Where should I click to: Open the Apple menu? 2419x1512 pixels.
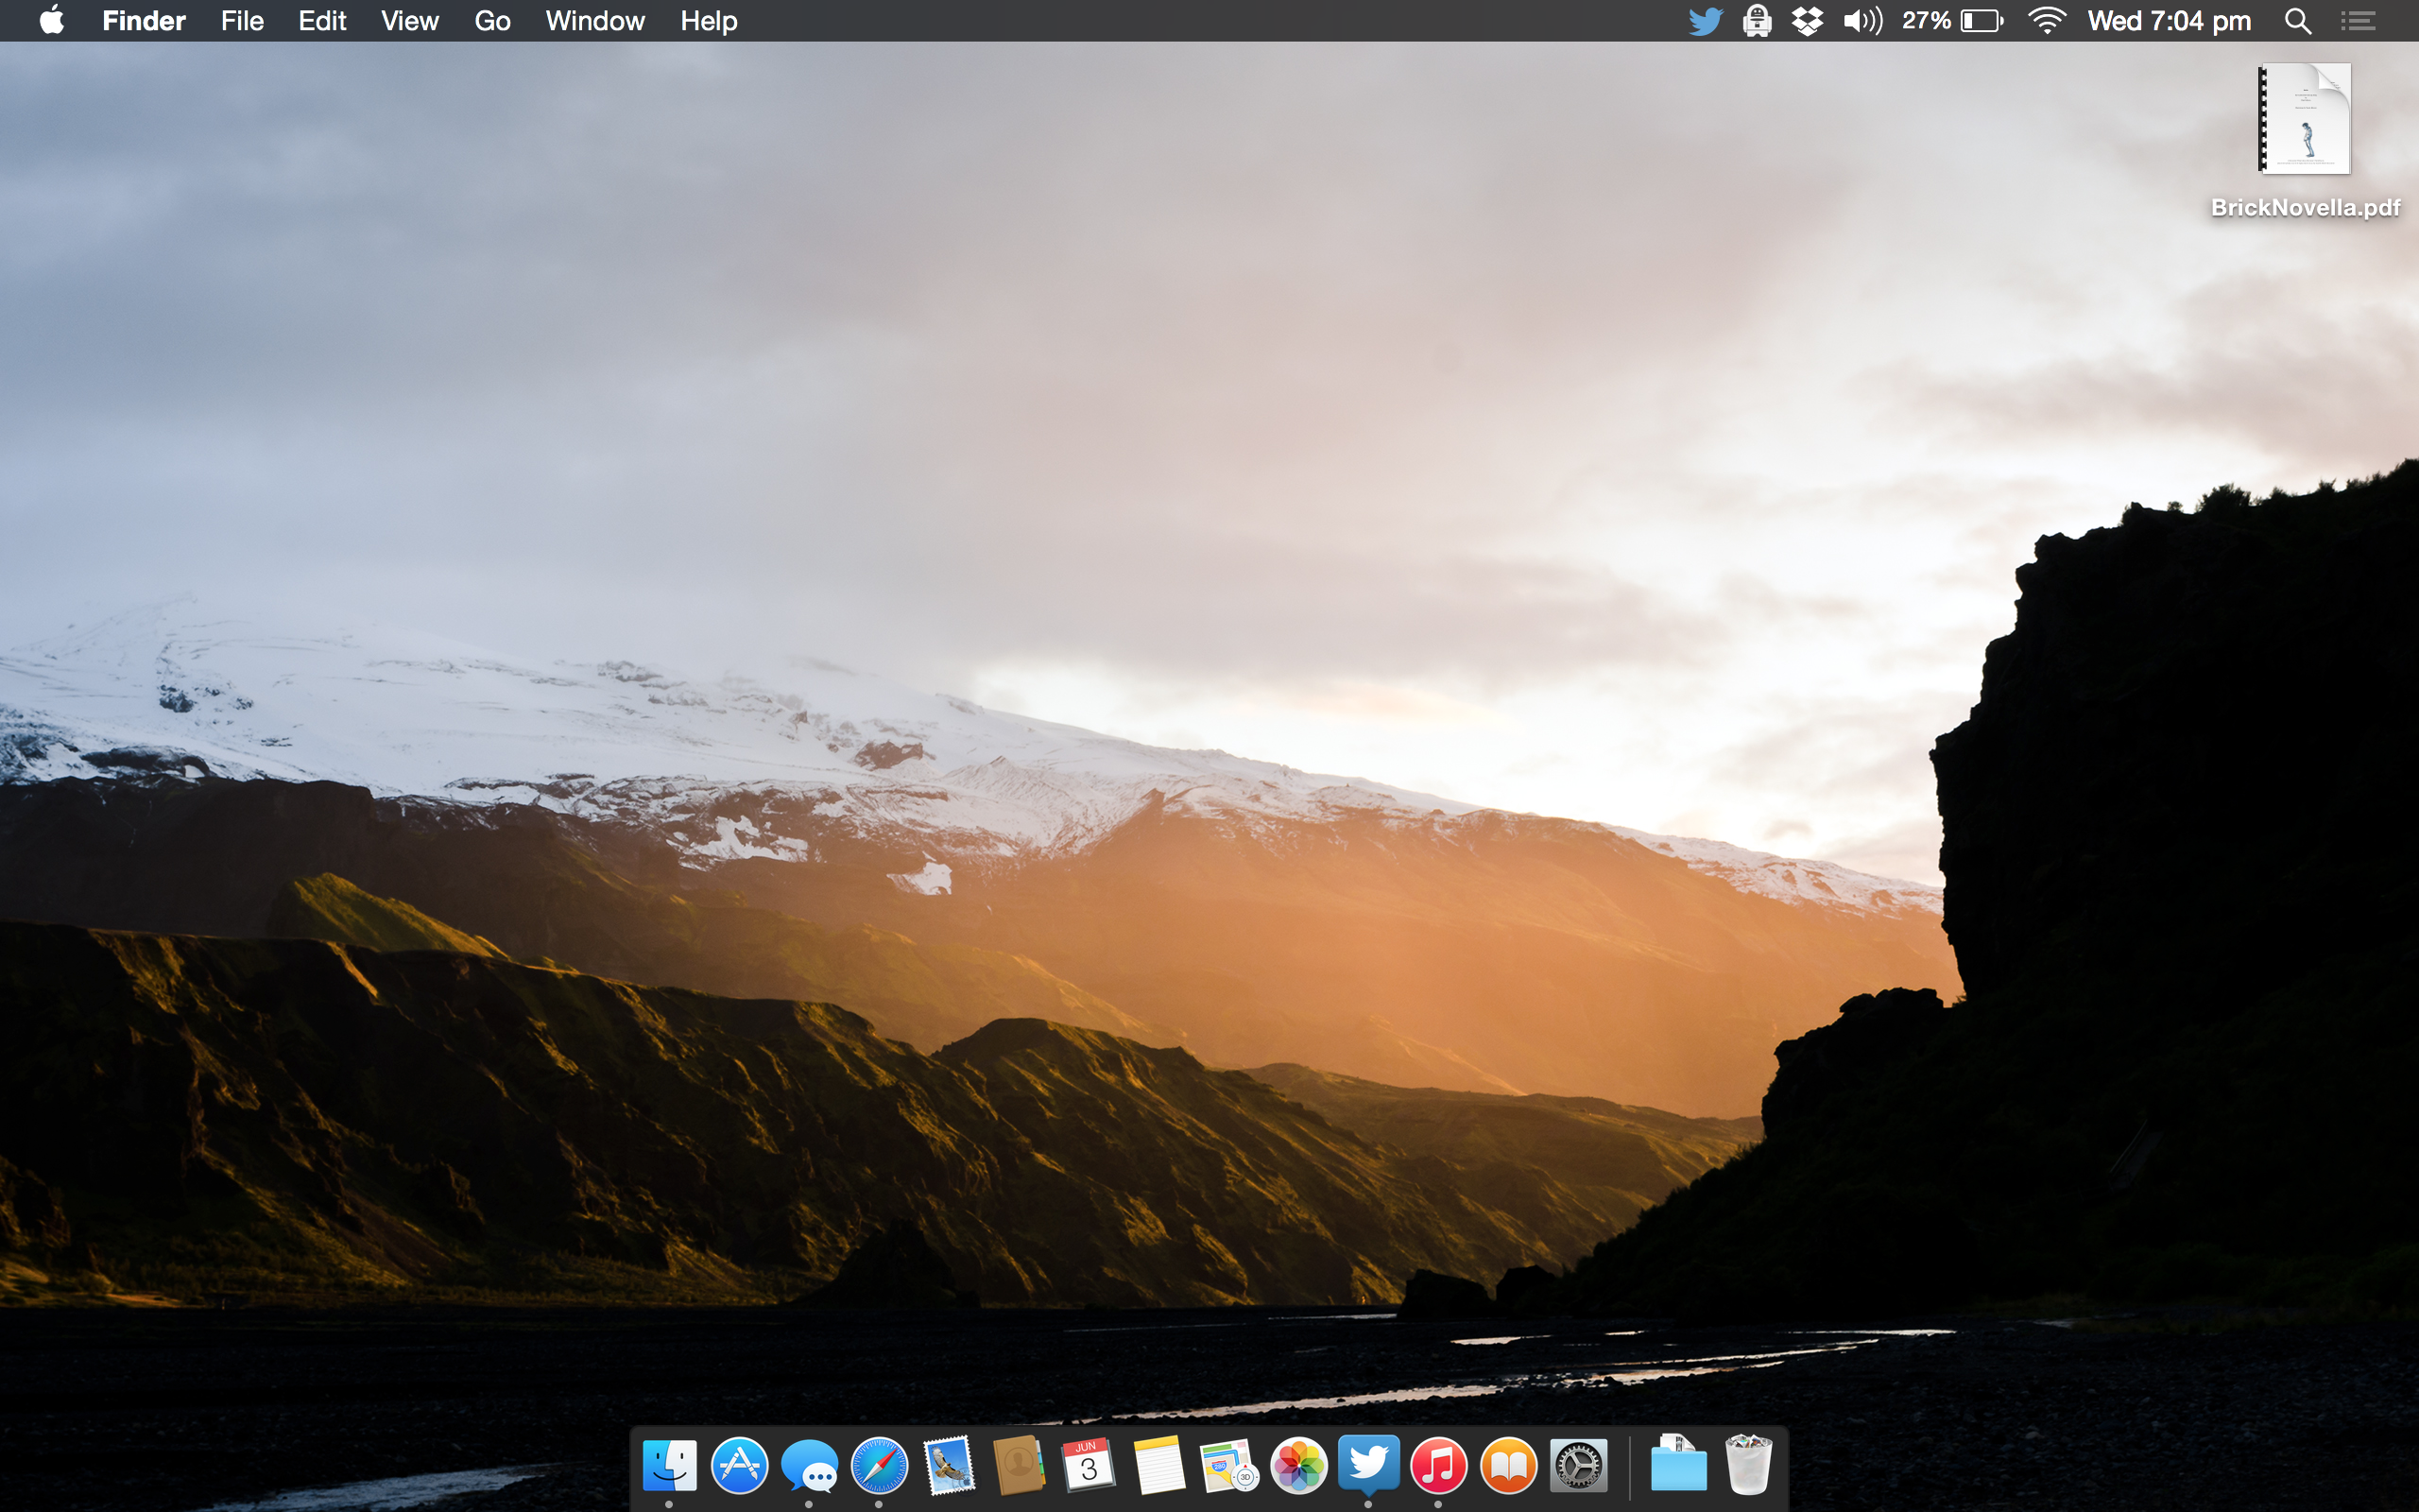pyautogui.click(x=52, y=20)
